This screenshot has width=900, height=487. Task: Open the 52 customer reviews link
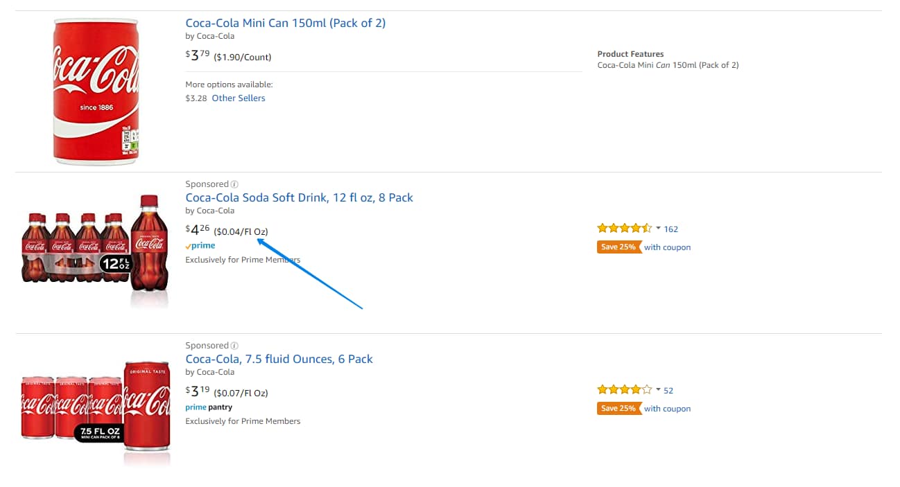668,391
